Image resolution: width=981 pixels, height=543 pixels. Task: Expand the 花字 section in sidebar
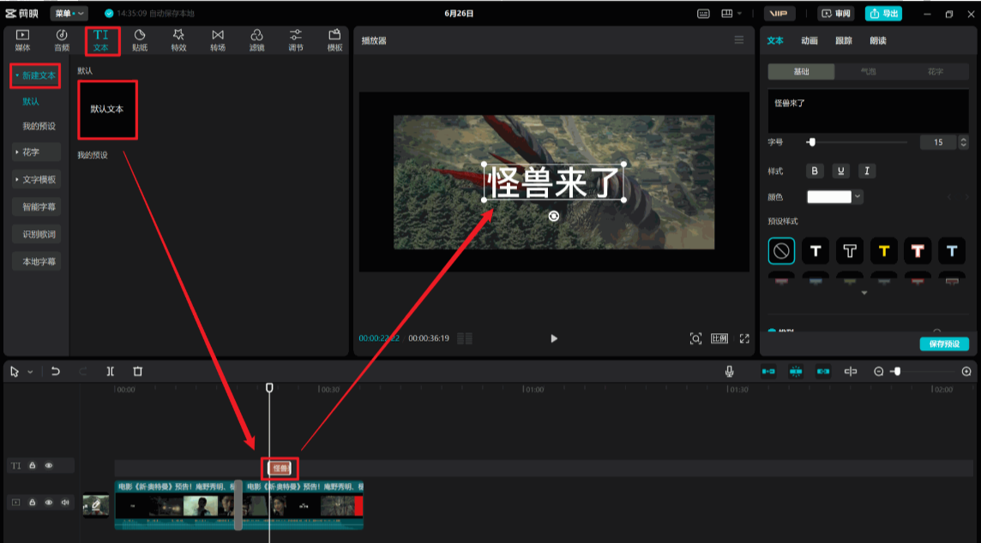36,152
